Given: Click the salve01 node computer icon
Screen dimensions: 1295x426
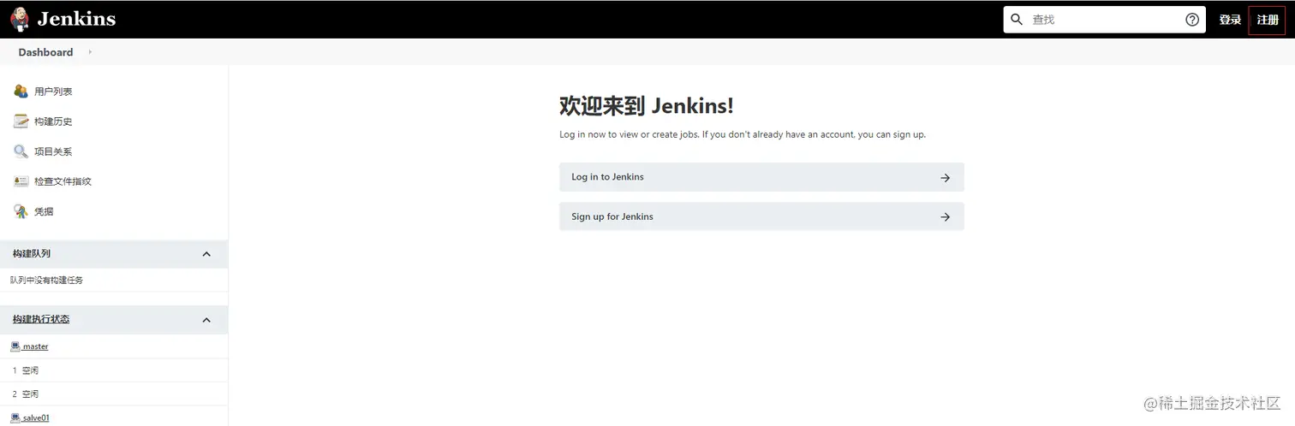Looking at the screenshot, I should (15, 417).
